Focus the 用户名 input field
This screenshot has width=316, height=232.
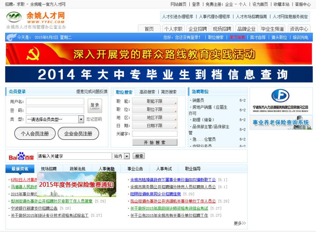pos(55,101)
